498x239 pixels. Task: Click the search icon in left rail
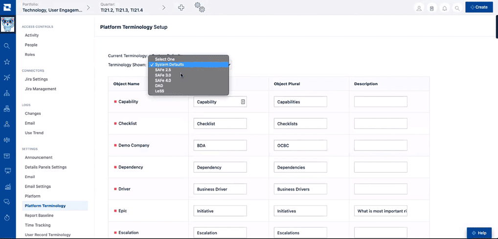(7, 46)
